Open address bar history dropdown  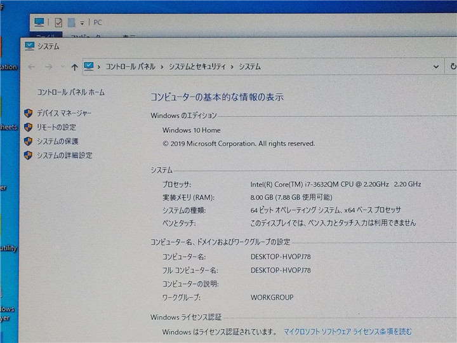pyautogui.click(x=436, y=67)
